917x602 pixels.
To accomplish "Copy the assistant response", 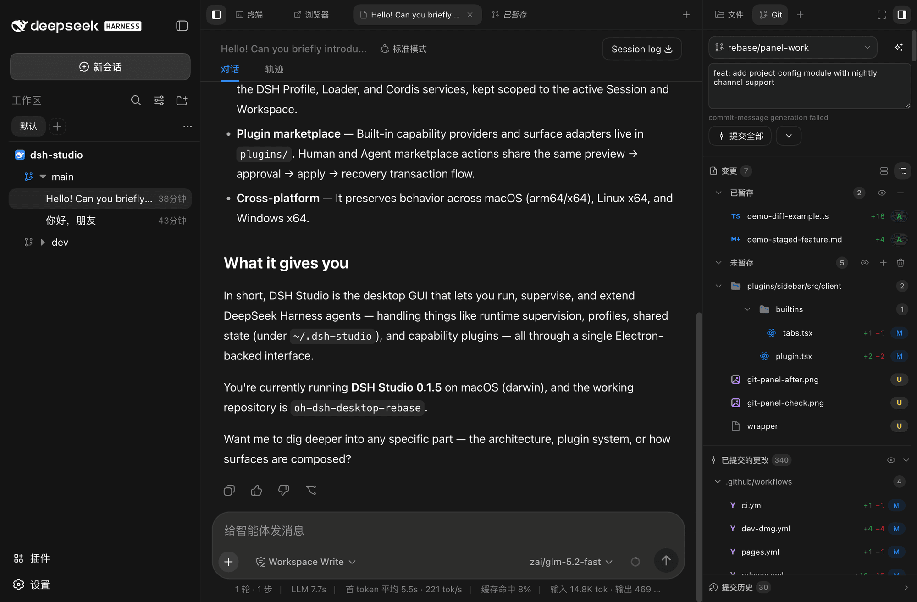I will [x=229, y=490].
